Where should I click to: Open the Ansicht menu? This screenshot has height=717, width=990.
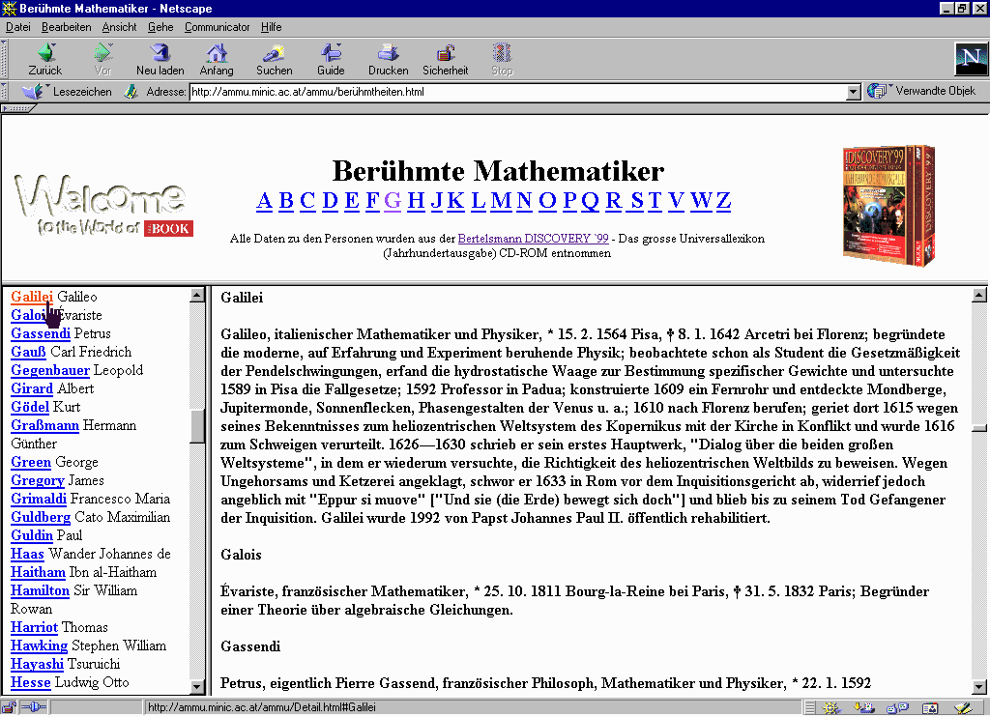click(x=119, y=27)
